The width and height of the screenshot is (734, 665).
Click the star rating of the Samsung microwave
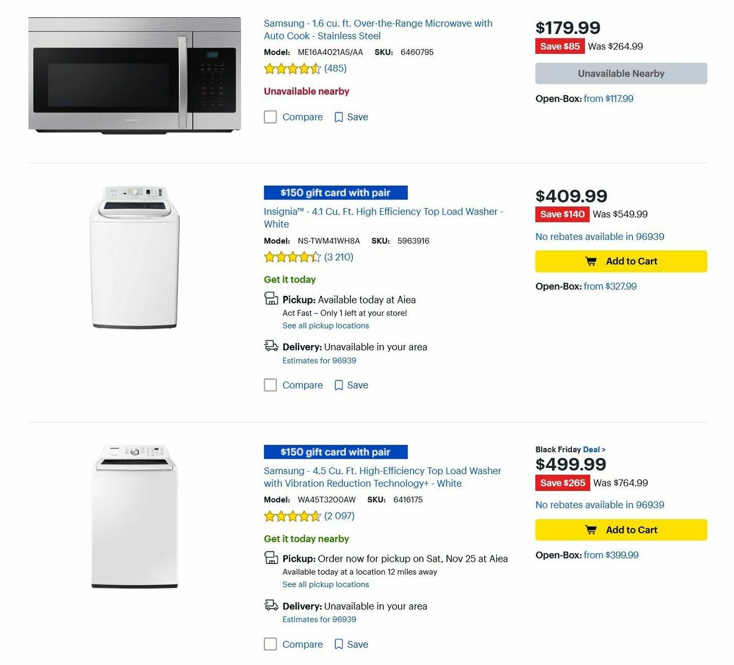(293, 69)
